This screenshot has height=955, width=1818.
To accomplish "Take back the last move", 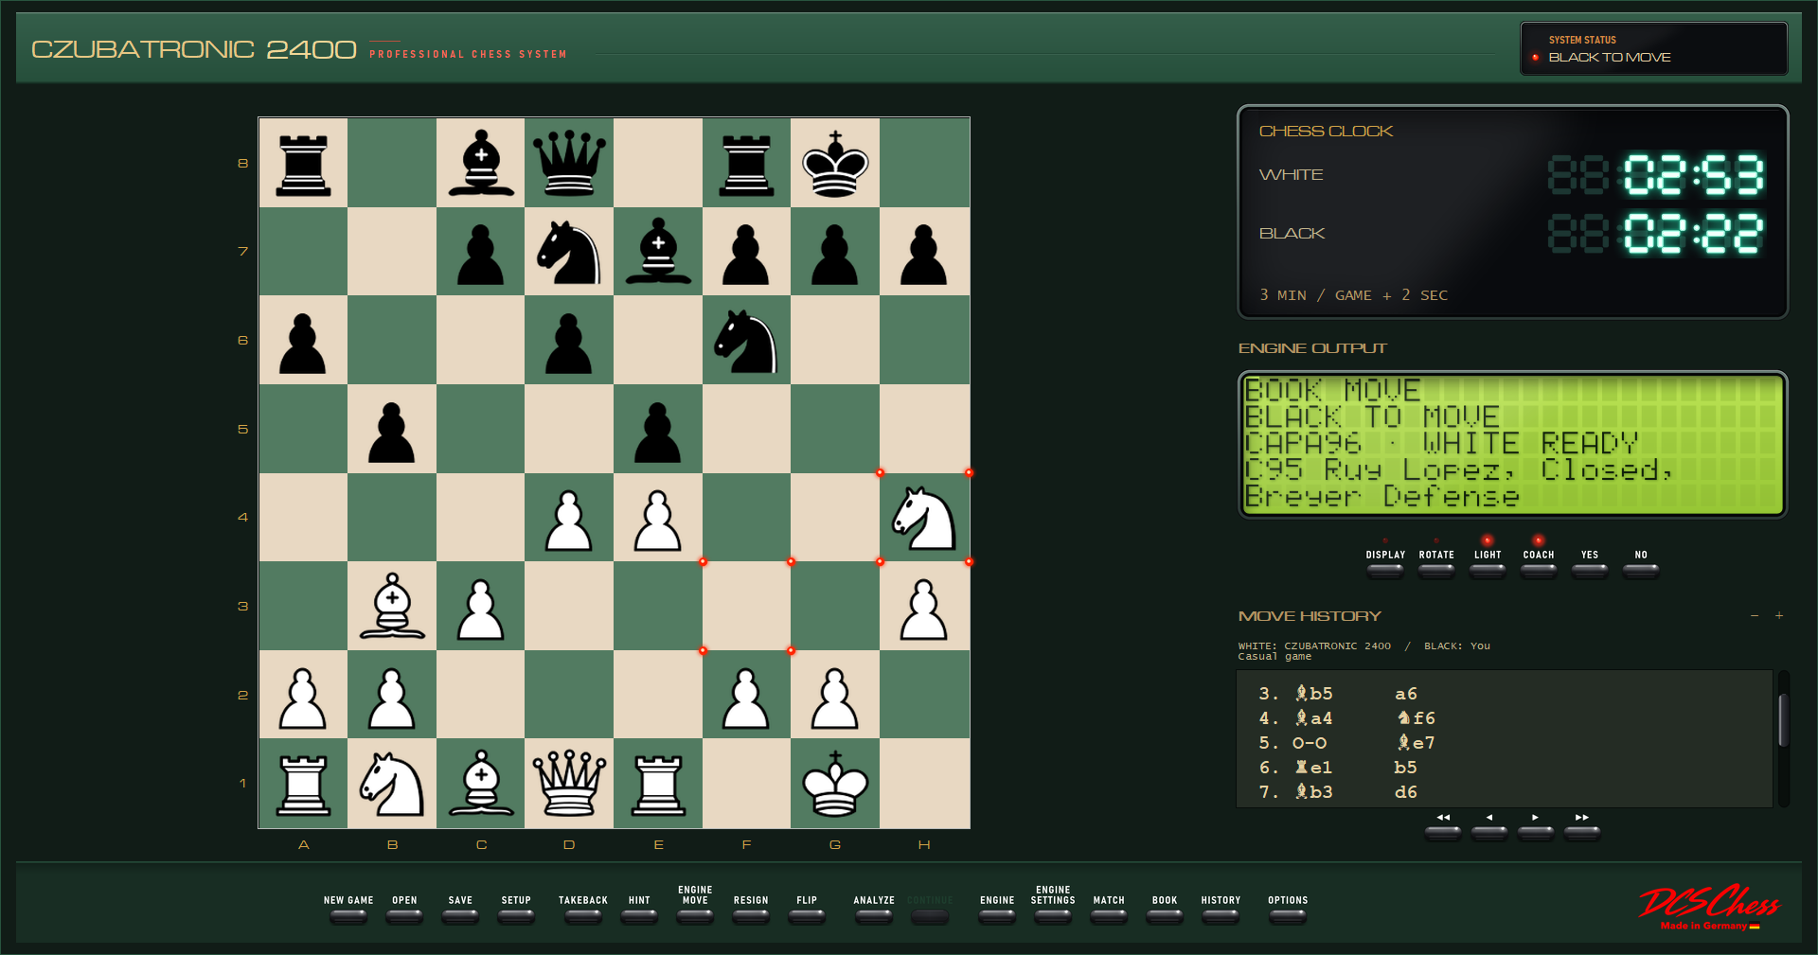I will pyautogui.click(x=583, y=915).
